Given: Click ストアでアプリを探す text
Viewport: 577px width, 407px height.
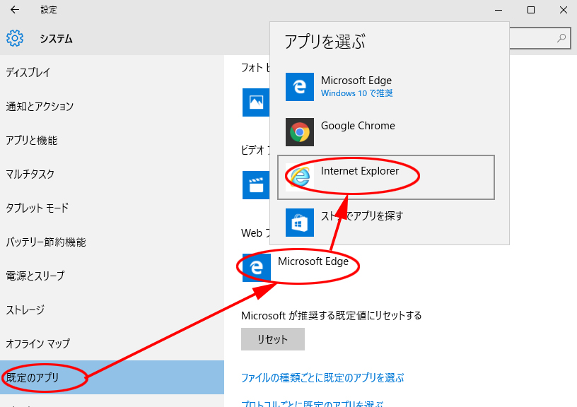Looking at the screenshot, I should click(362, 216).
